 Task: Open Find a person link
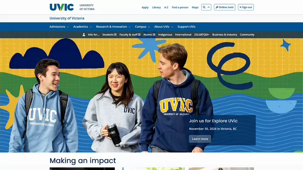point(180,7)
